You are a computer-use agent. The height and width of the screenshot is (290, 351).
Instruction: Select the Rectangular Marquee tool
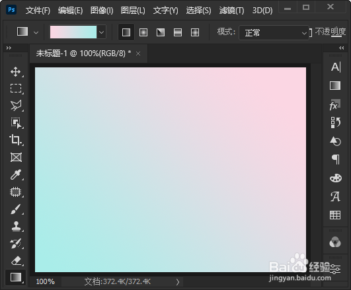coord(16,89)
